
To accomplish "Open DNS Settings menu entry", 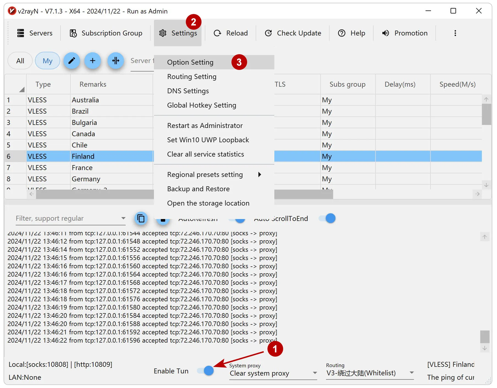I will coord(214,91).
